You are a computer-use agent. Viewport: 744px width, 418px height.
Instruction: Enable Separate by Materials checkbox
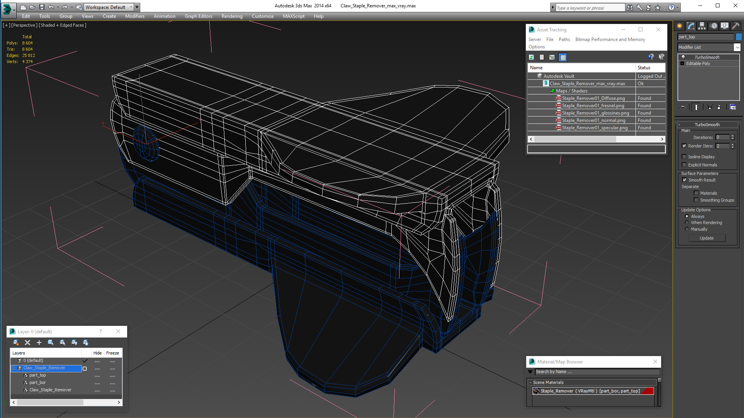696,193
